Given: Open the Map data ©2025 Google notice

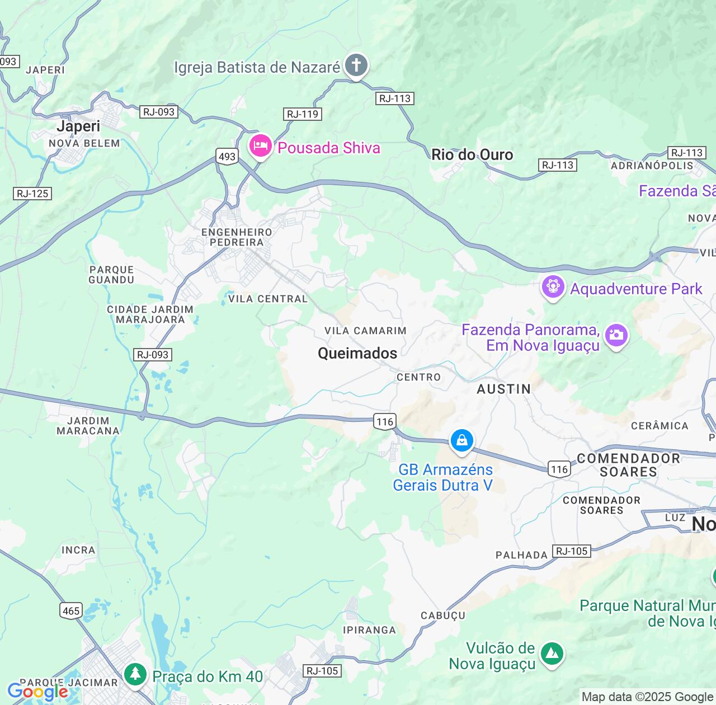Looking at the screenshot, I should coord(647,697).
